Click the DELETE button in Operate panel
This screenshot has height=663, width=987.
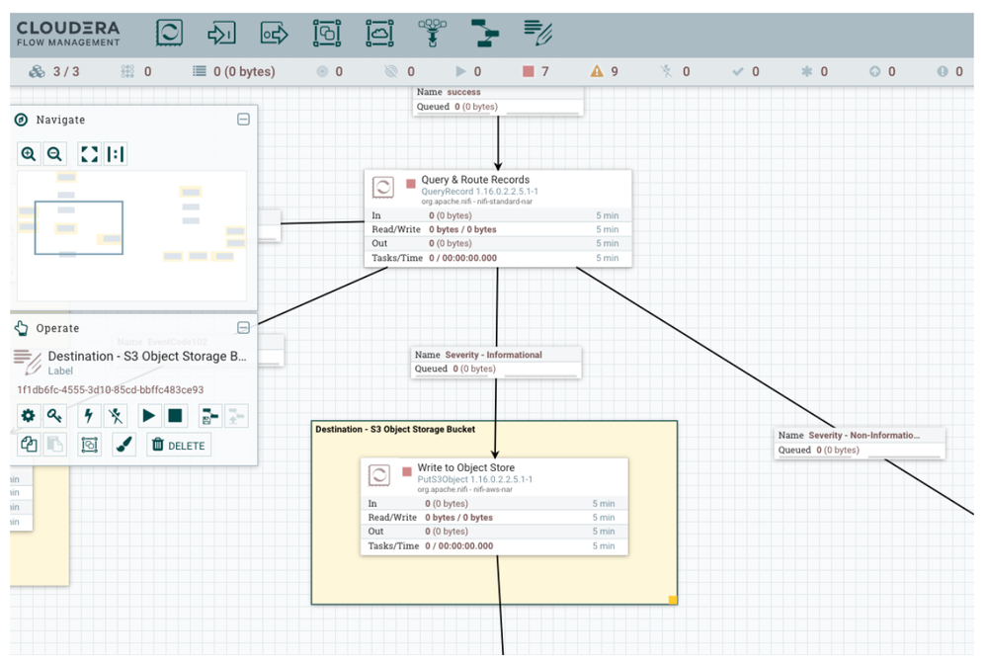coord(179,446)
